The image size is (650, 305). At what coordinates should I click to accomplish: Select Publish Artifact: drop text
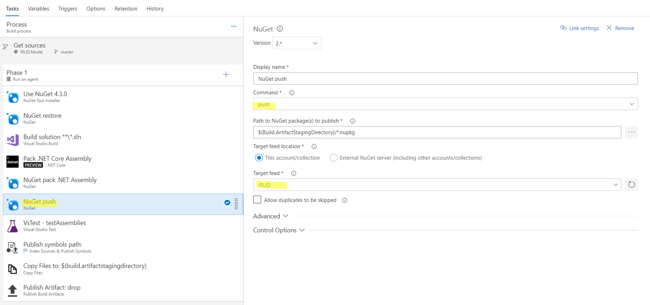52,287
